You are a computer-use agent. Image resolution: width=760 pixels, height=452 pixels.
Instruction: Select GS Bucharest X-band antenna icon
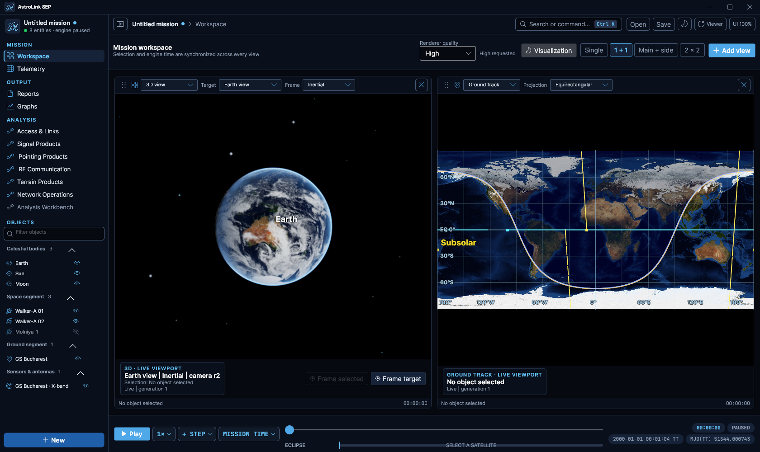click(x=9, y=386)
